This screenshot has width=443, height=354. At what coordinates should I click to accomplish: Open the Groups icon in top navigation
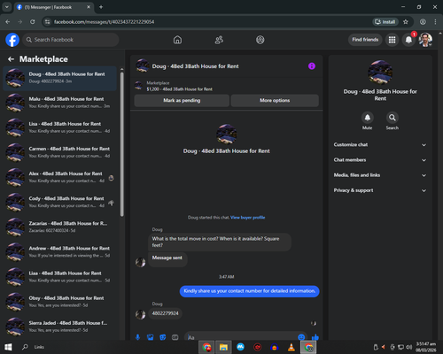(260, 40)
